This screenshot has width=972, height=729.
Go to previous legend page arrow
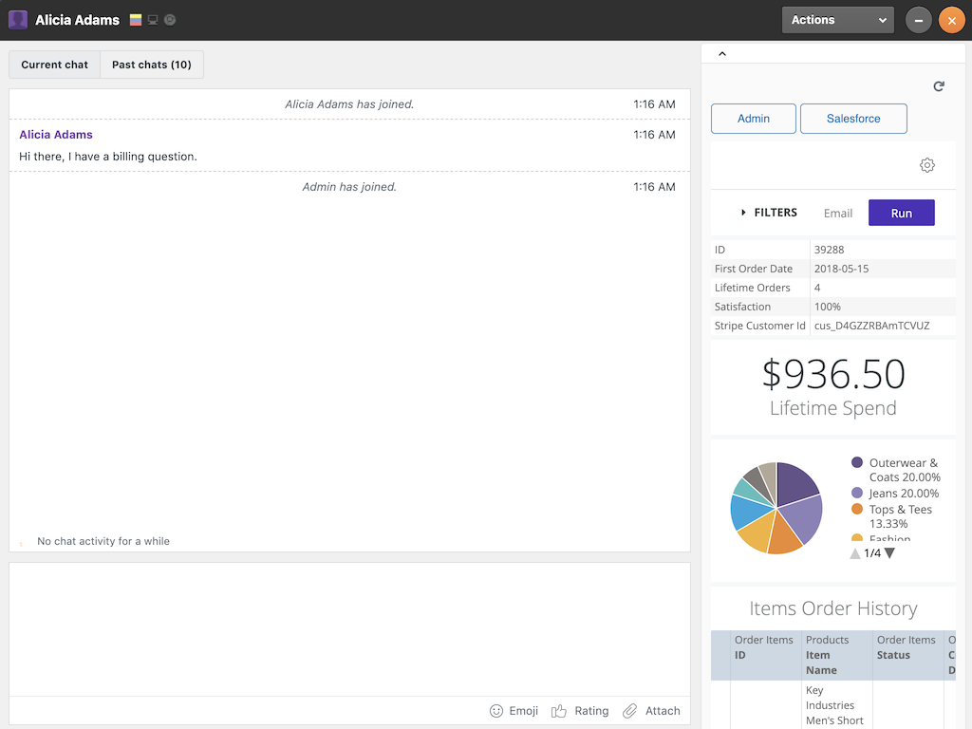(x=855, y=553)
